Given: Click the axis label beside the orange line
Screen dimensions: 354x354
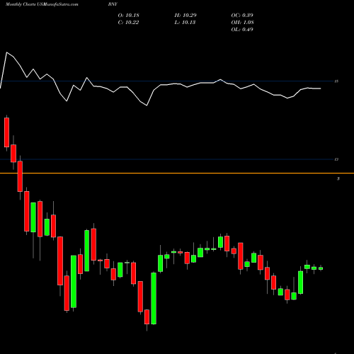Looking at the screenshot, I should [338, 178].
